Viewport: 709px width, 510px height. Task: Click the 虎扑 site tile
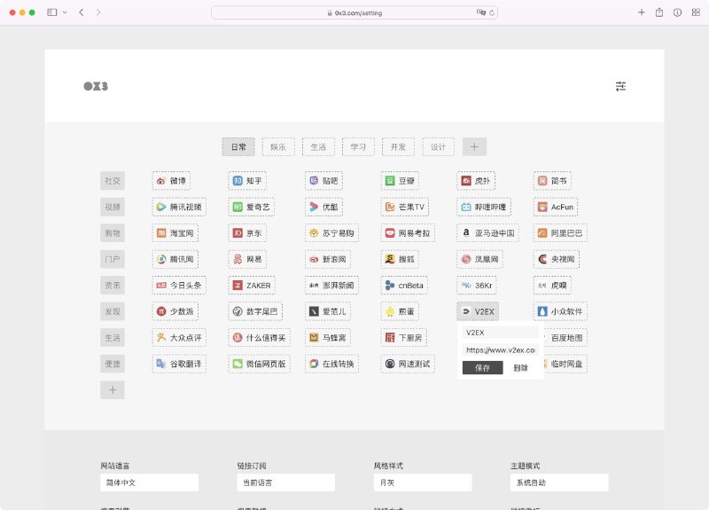[x=476, y=181]
